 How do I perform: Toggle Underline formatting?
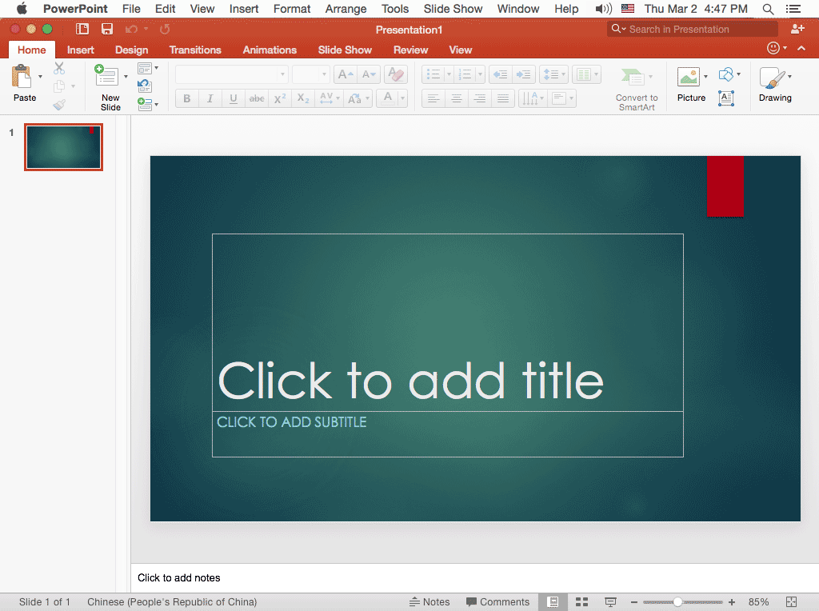234,98
